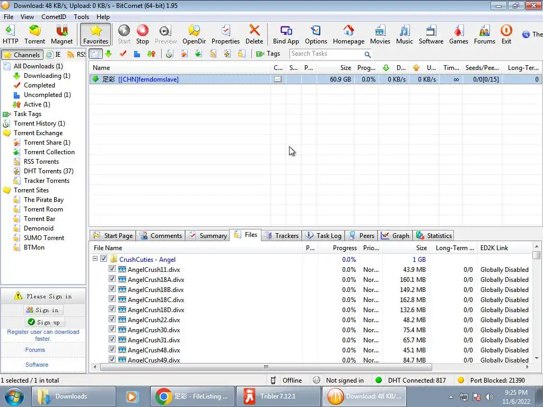Viewport: 543px width, 407px height.
Task: Open Forums from the main toolbar
Action: pos(485,34)
